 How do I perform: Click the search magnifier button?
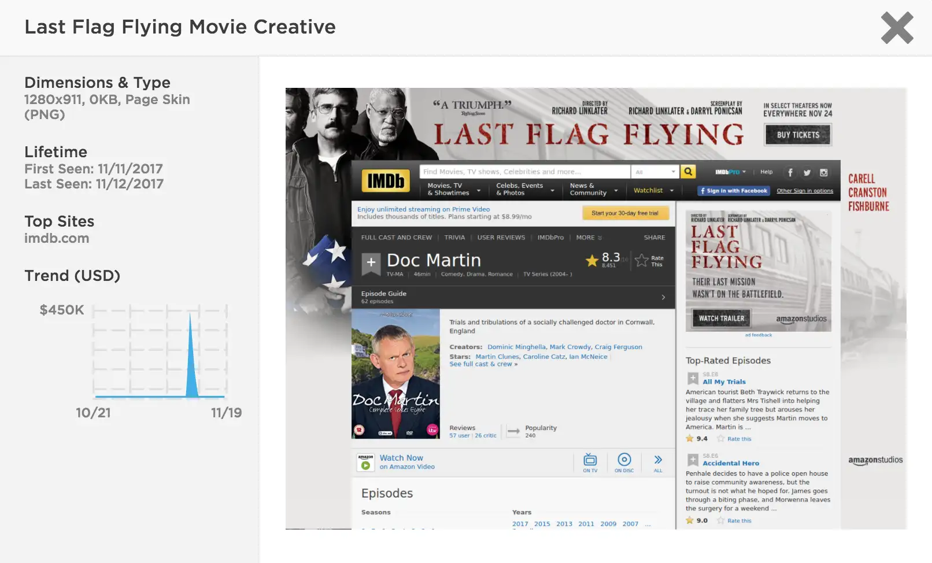point(688,172)
